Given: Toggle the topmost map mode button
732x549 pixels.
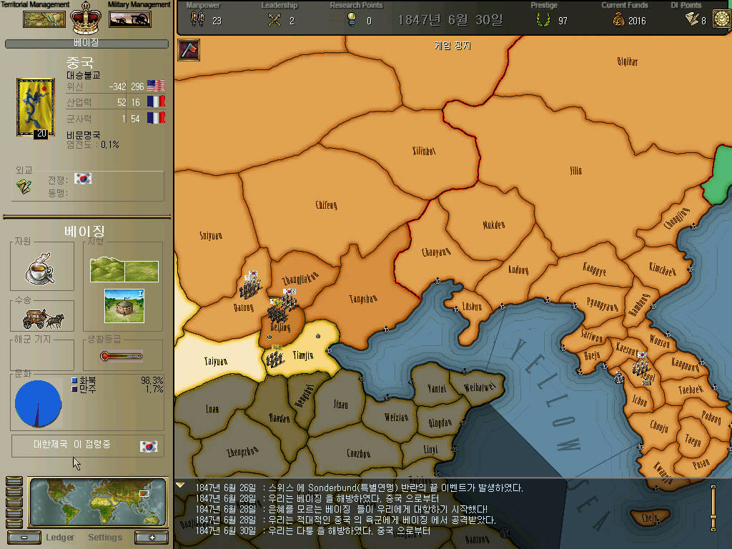Looking at the screenshot, I should (x=14, y=481).
